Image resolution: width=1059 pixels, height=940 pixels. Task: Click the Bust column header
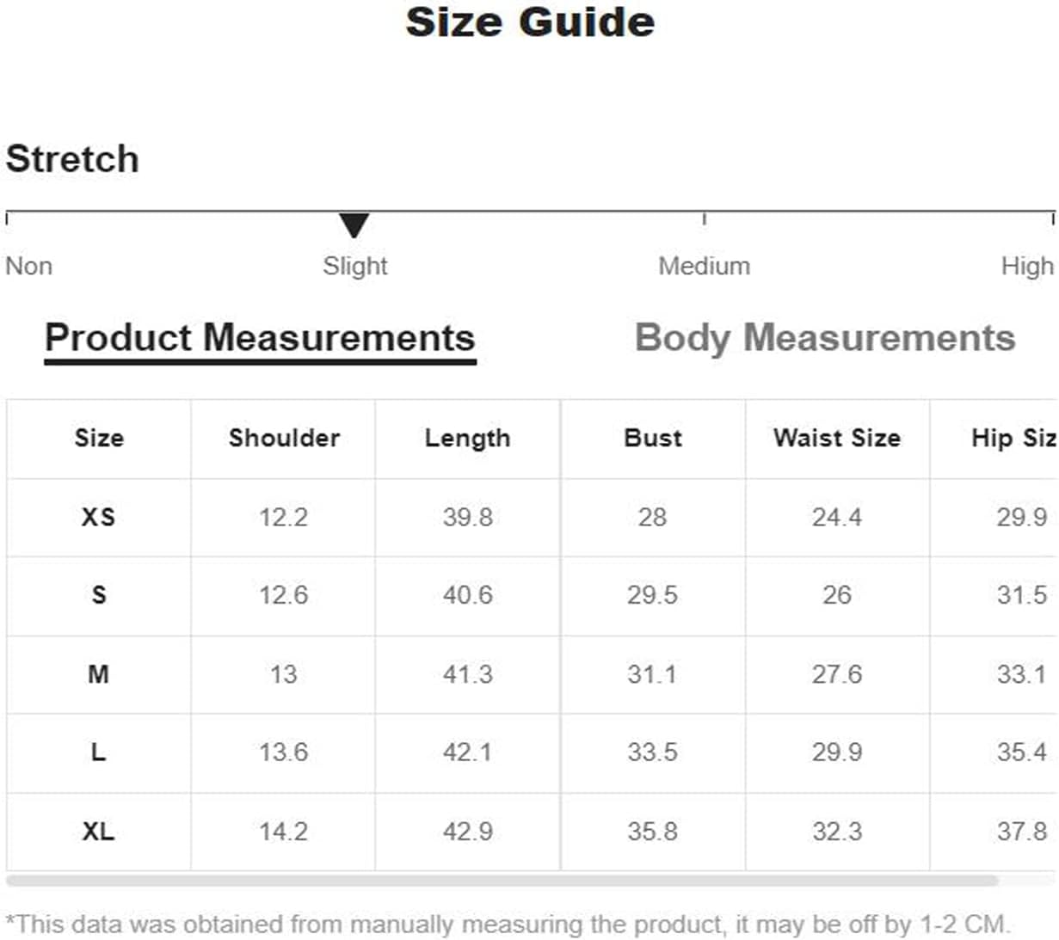click(x=653, y=439)
